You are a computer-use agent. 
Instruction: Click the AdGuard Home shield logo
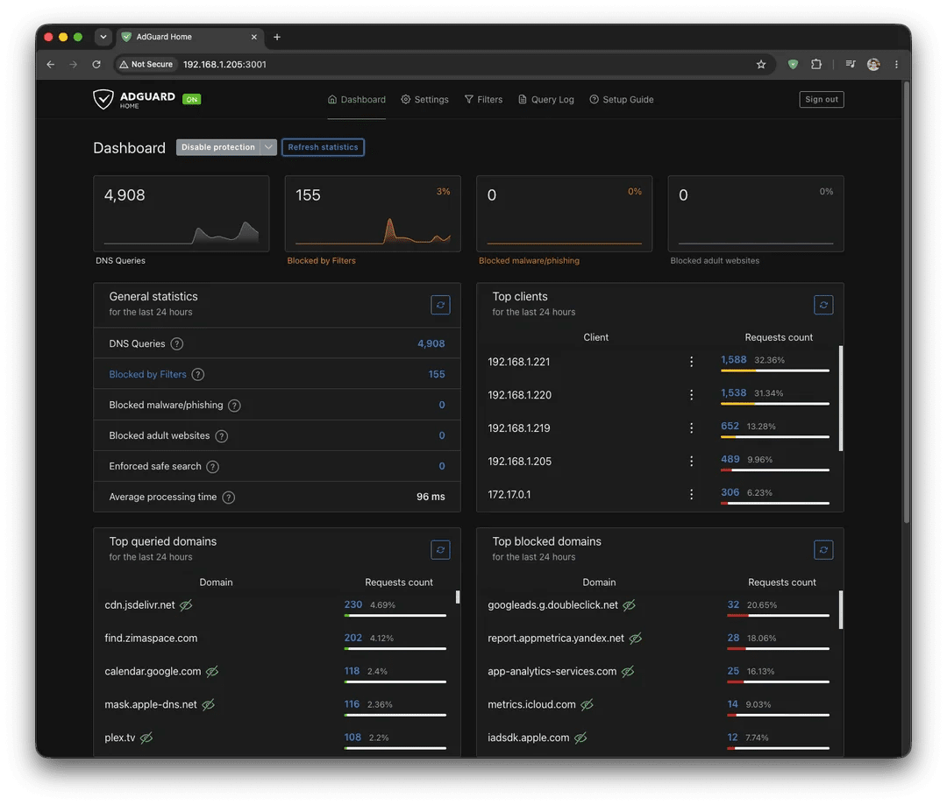(x=103, y=99)
